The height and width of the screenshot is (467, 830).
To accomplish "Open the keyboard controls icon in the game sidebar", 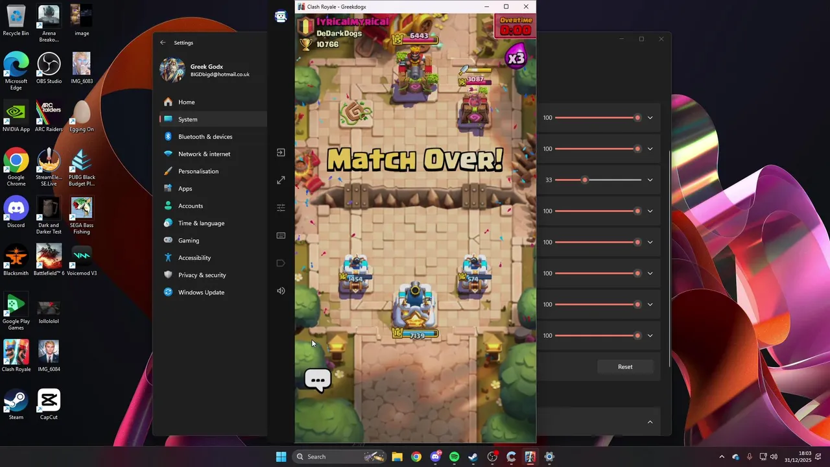I will (x=281, y=235).
